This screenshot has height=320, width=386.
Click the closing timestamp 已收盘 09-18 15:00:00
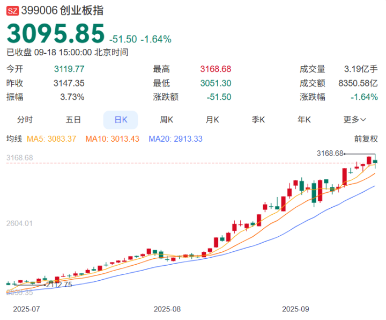(49, 52)
